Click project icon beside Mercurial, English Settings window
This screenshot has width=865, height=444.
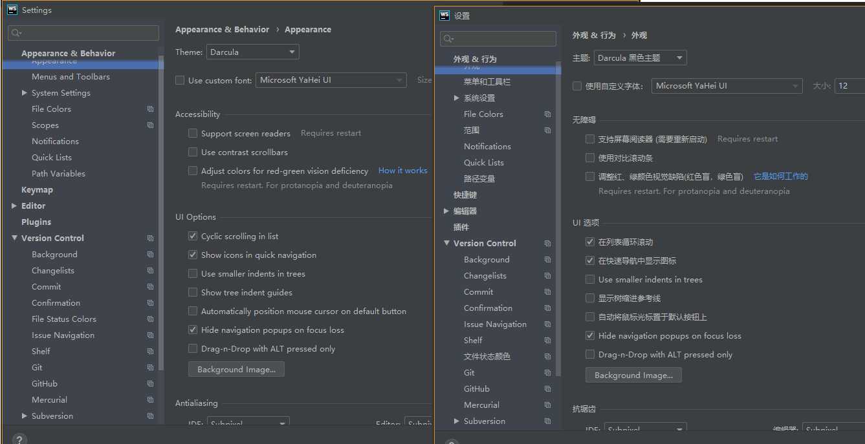point(150,400)
